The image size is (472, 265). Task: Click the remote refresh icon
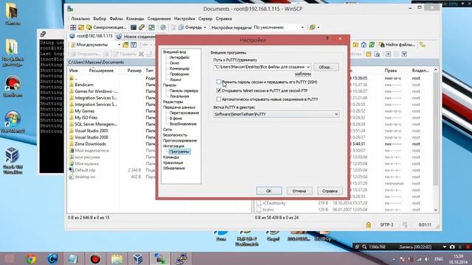(372, 45)
